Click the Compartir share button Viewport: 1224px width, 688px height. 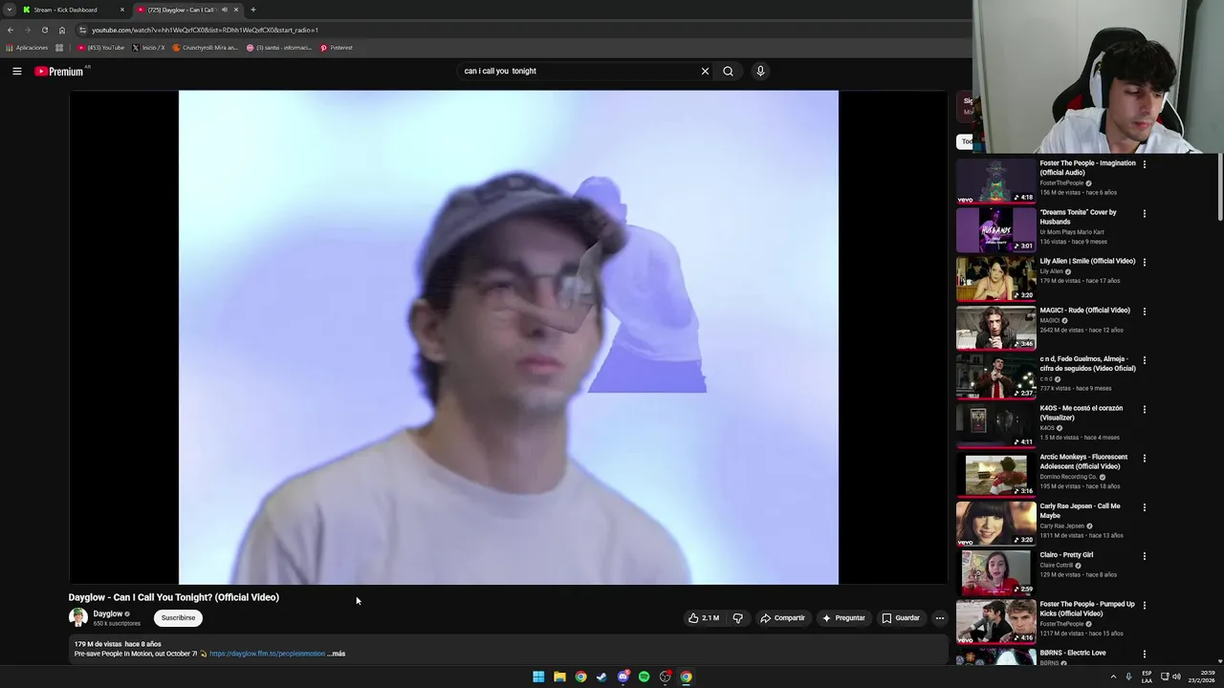[782, 618]
